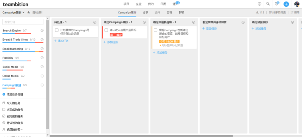Check off 计划要做的Campaign用任务在这边记录 task

coord(57,30)
